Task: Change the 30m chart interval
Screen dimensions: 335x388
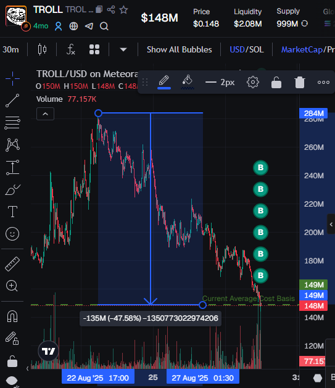Action: click(10, 49)
